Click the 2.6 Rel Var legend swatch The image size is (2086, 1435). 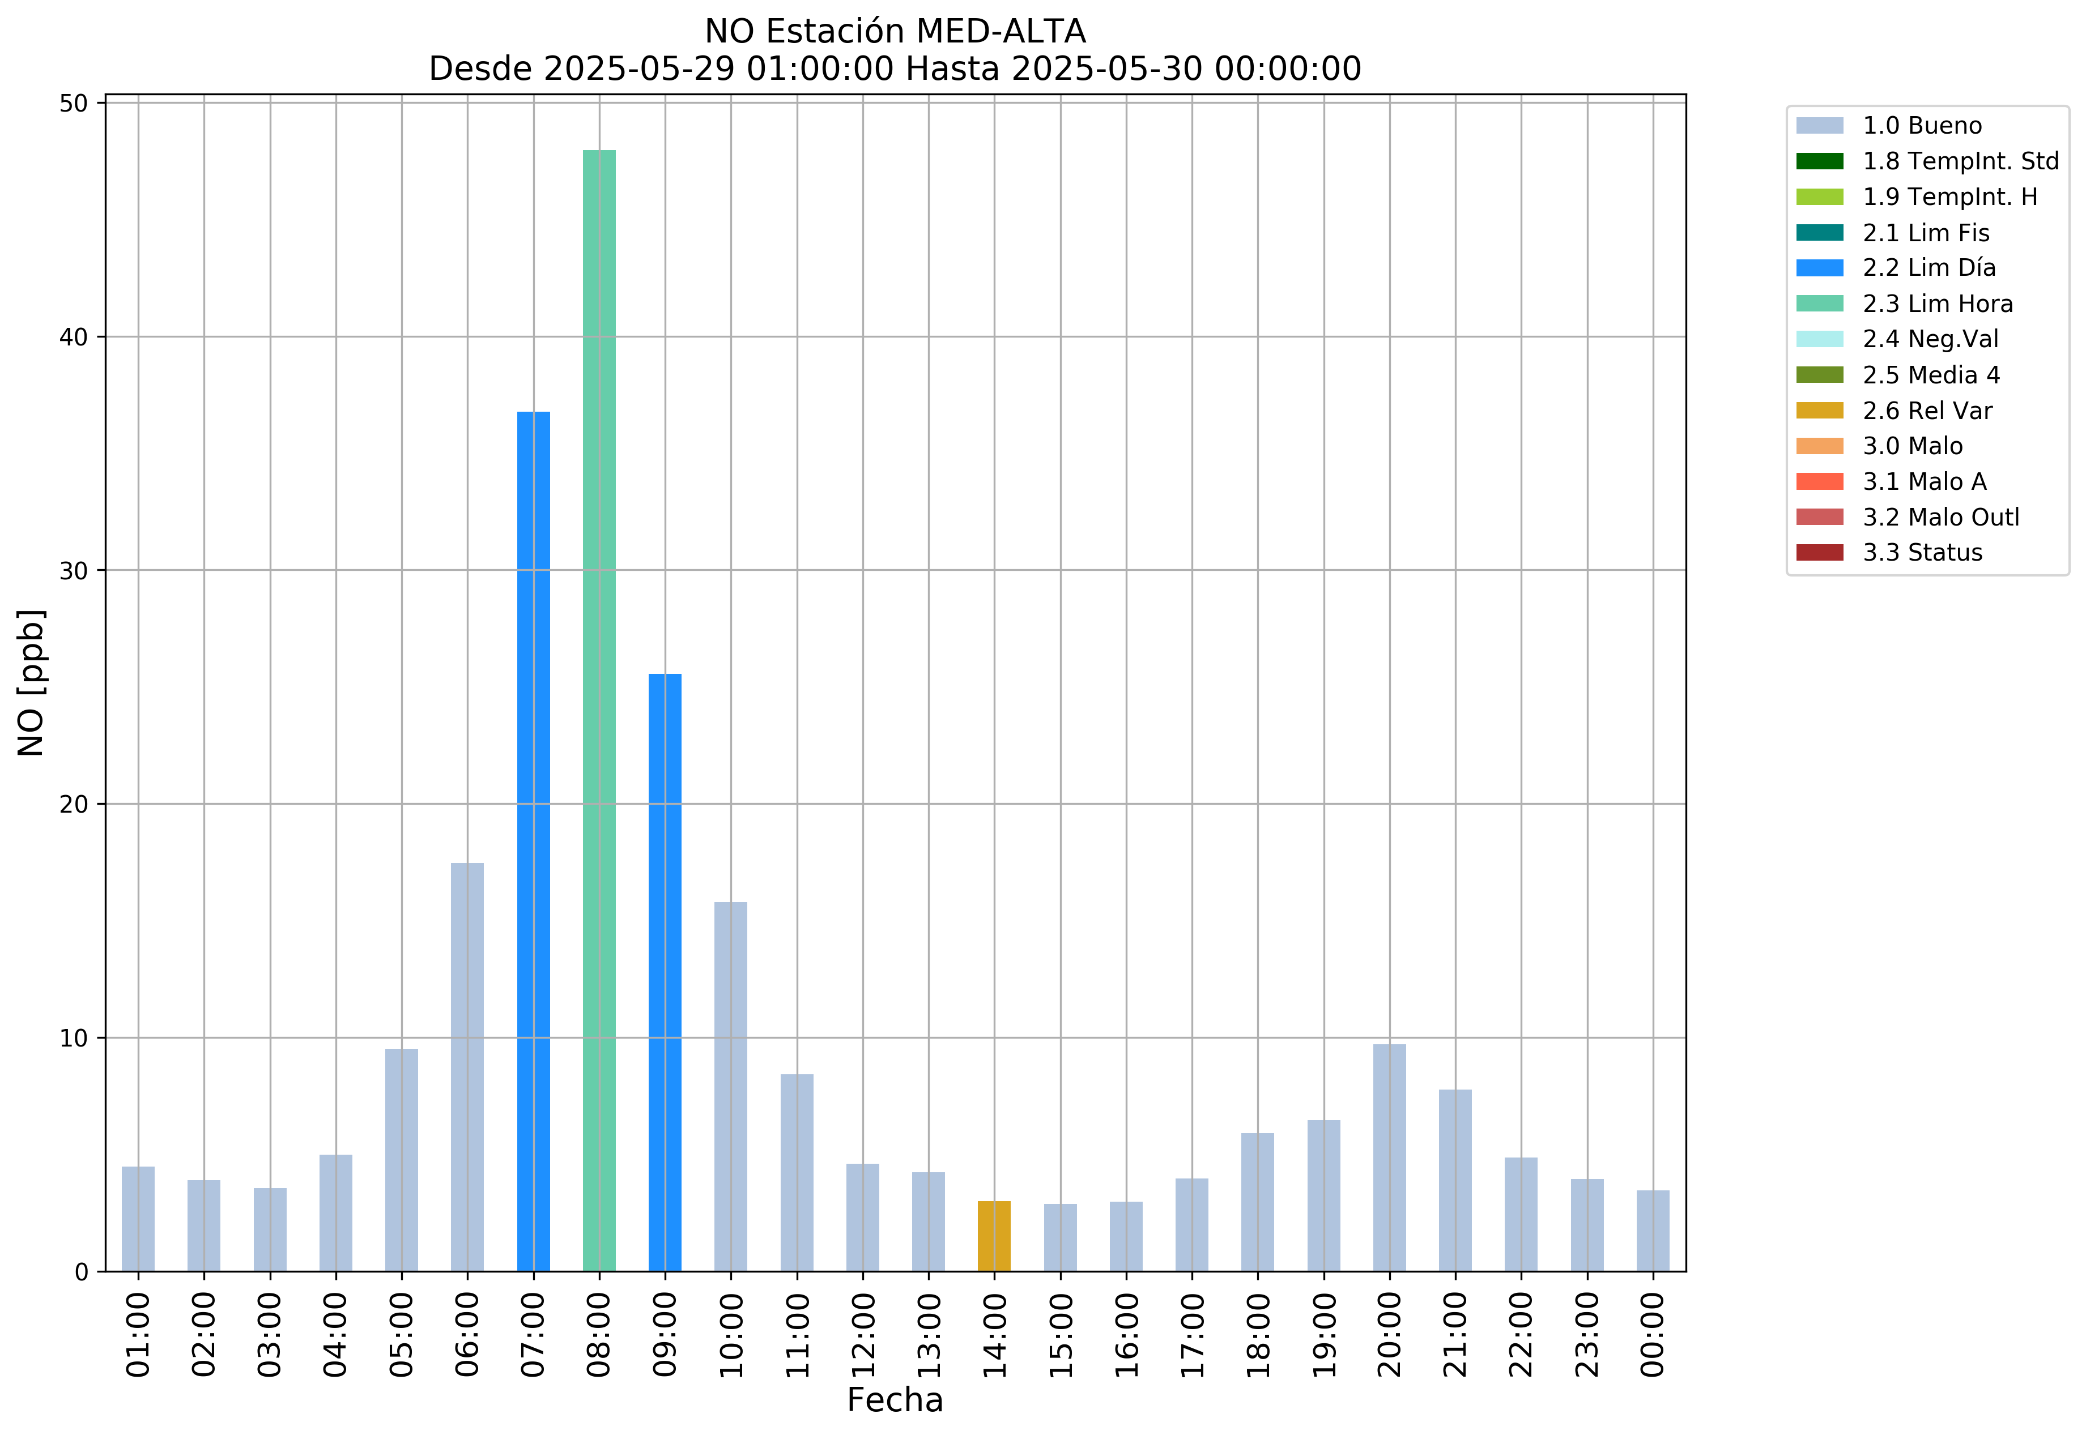[1819, 411]
